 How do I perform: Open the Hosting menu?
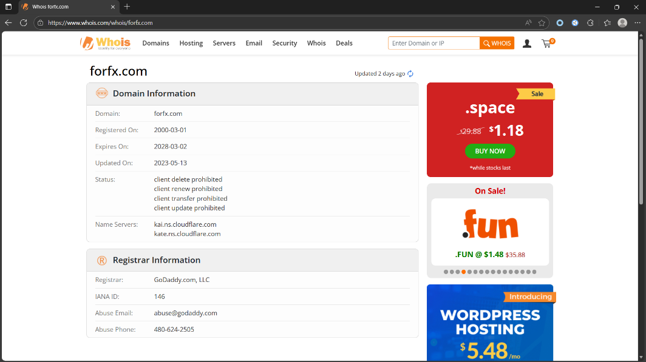coord(191,44)
